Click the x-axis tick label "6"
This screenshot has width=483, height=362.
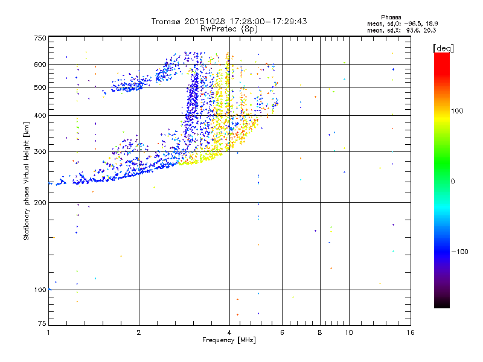pyautogui.click(x=282, y=332)
